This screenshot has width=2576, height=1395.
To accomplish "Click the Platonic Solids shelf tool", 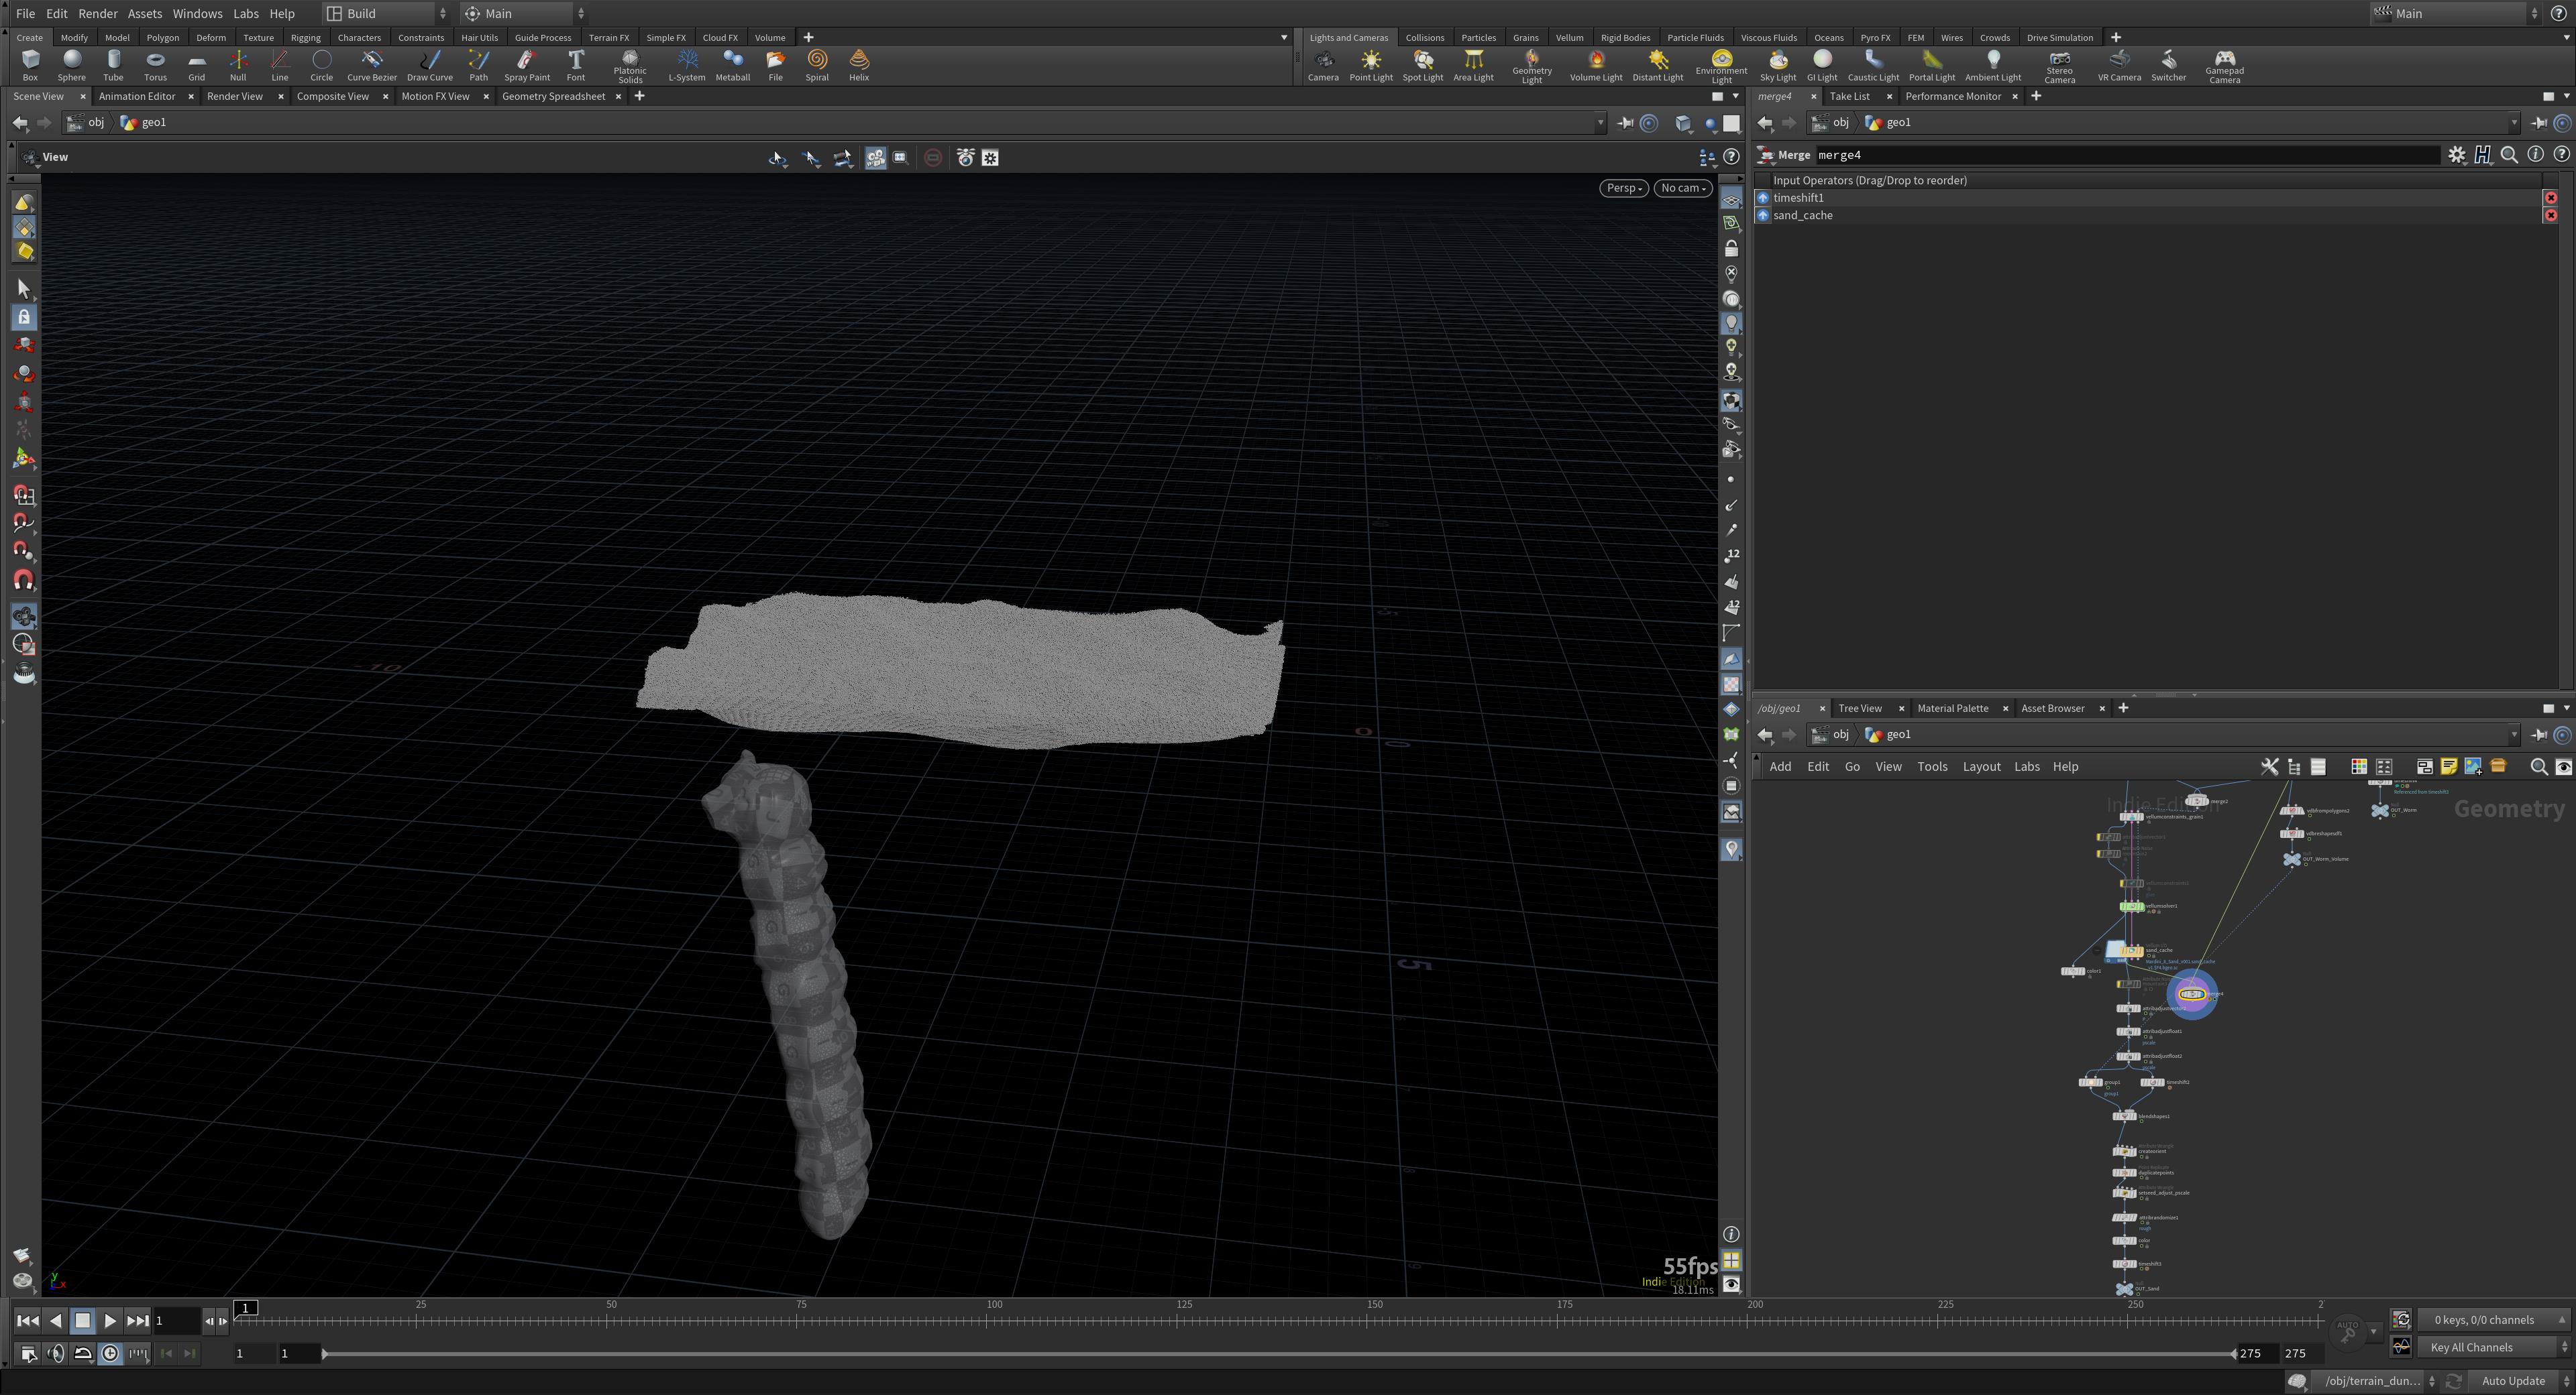I will 630,66.
